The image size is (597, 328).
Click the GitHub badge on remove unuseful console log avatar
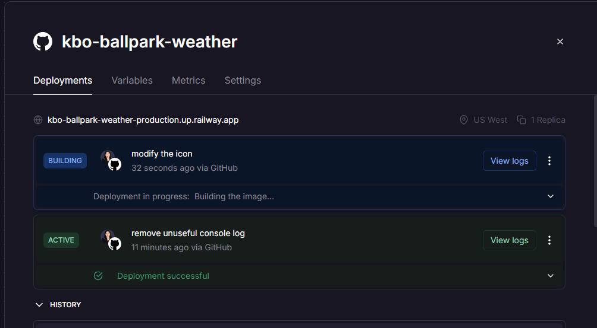point(115,244)
